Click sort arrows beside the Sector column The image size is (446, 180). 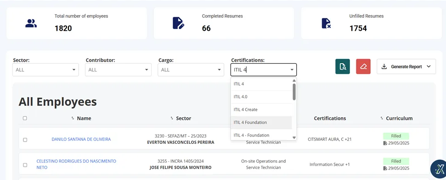[x=172, y=118]
